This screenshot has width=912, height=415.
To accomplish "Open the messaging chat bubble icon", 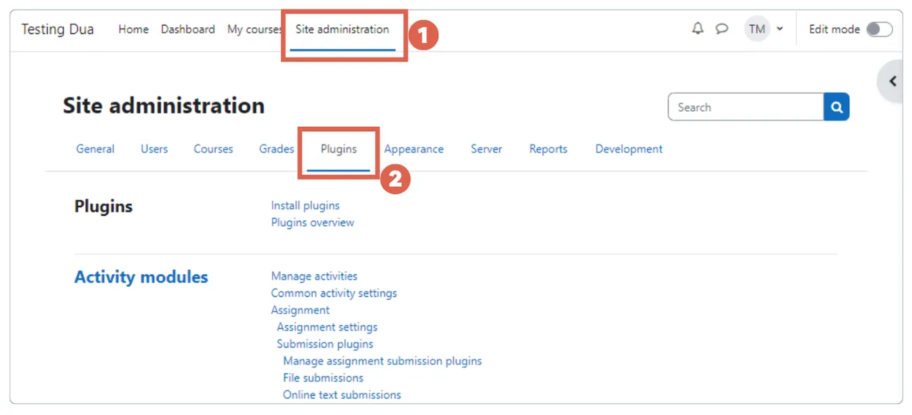I will tap(722, 29).
